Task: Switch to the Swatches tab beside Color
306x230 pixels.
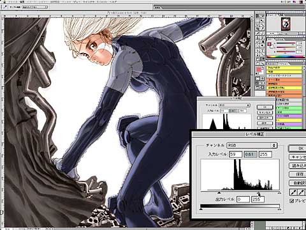Action: coord(280,40)
